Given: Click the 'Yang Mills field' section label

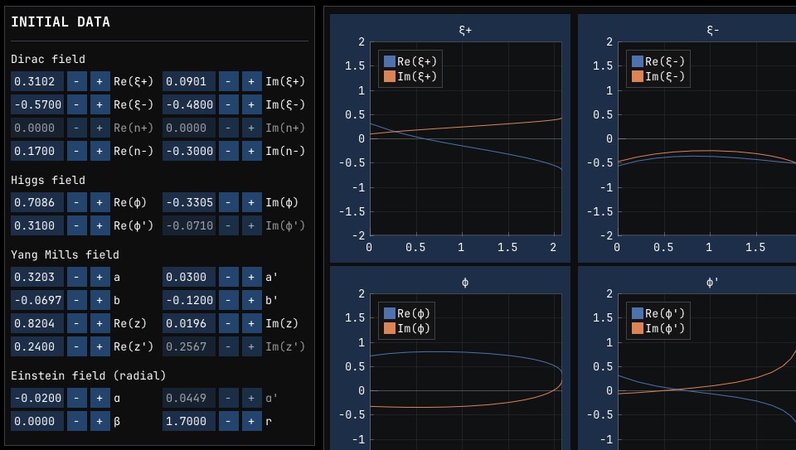Looking at the screenshot, I should pos(65,254).
